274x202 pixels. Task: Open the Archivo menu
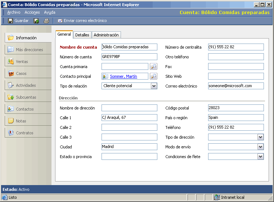[x=14, y=12]
